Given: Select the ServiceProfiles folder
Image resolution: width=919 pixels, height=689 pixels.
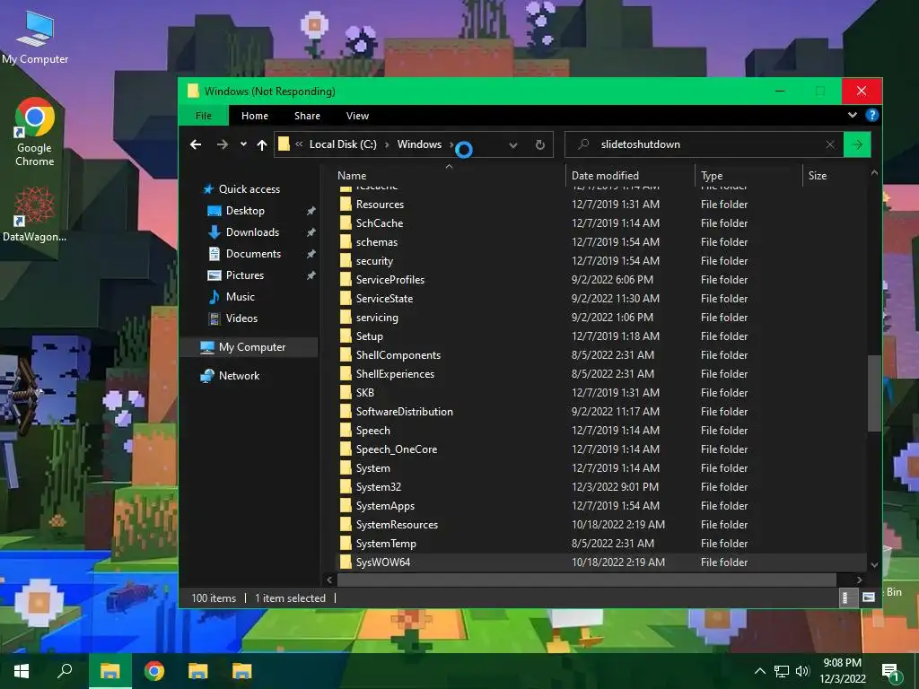Looking at the screenshot, I should click(x=389, y=280).
